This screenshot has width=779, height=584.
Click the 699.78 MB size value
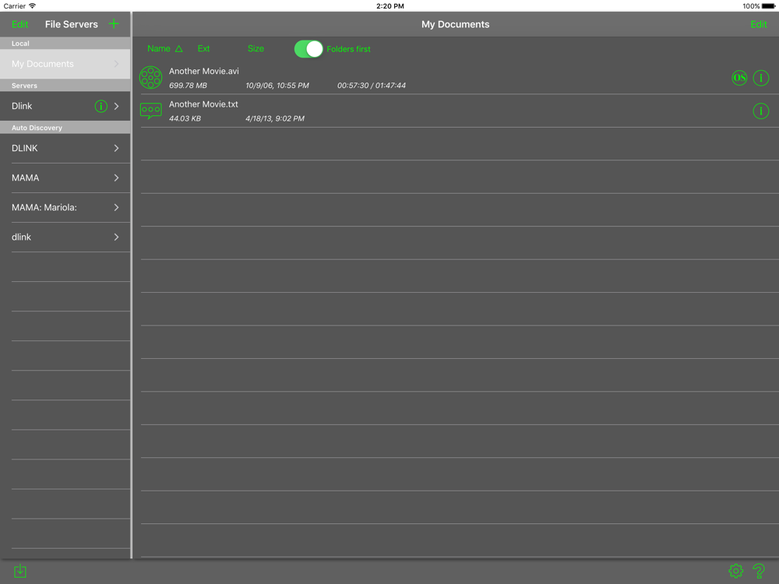[x=188, y=86]
